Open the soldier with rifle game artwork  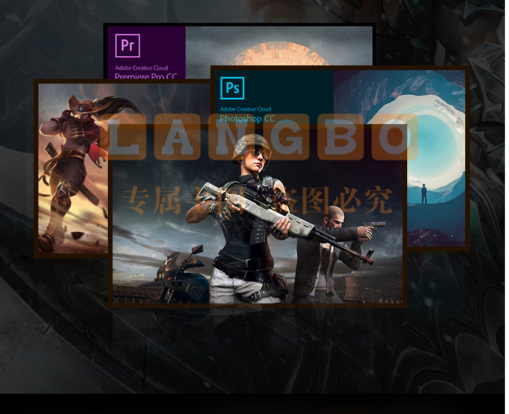(258, 214)
